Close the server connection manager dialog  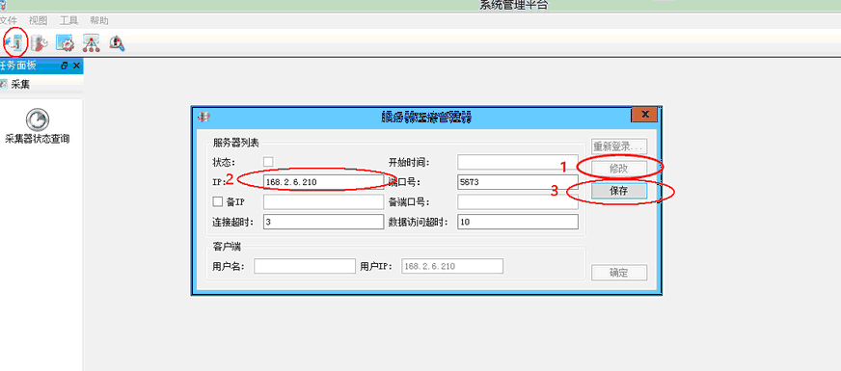pyautogui.click(x=644, y=115)
